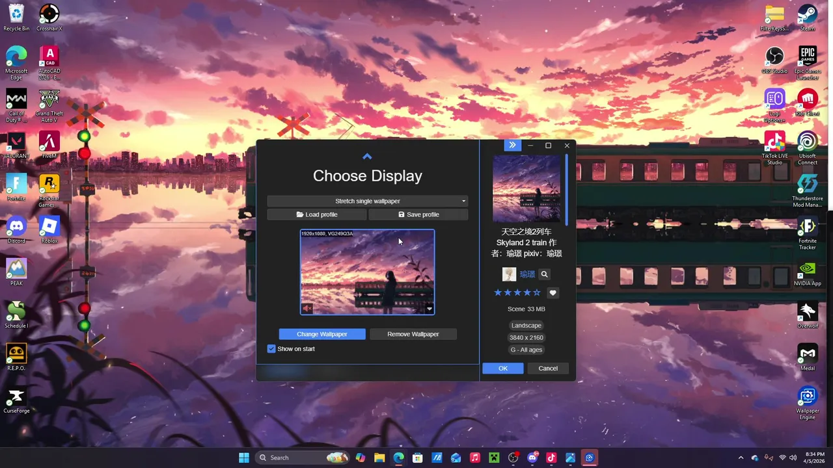Show hidden system tray icons chevron

(741, 458)
